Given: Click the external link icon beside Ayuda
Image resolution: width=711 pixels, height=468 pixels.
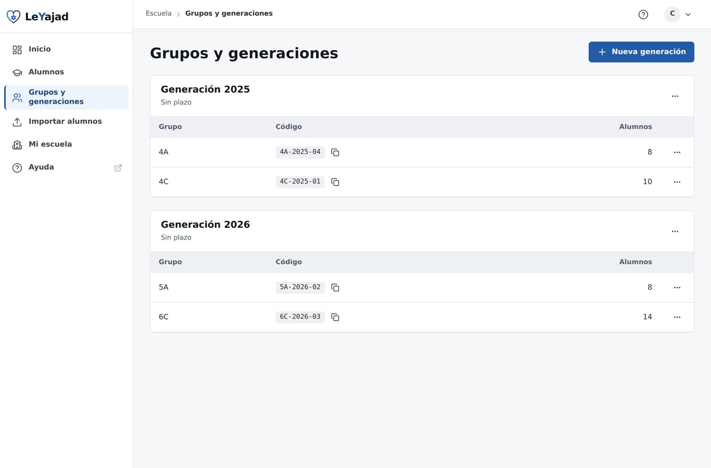Looking at the screenshot, I should [118, 168].
